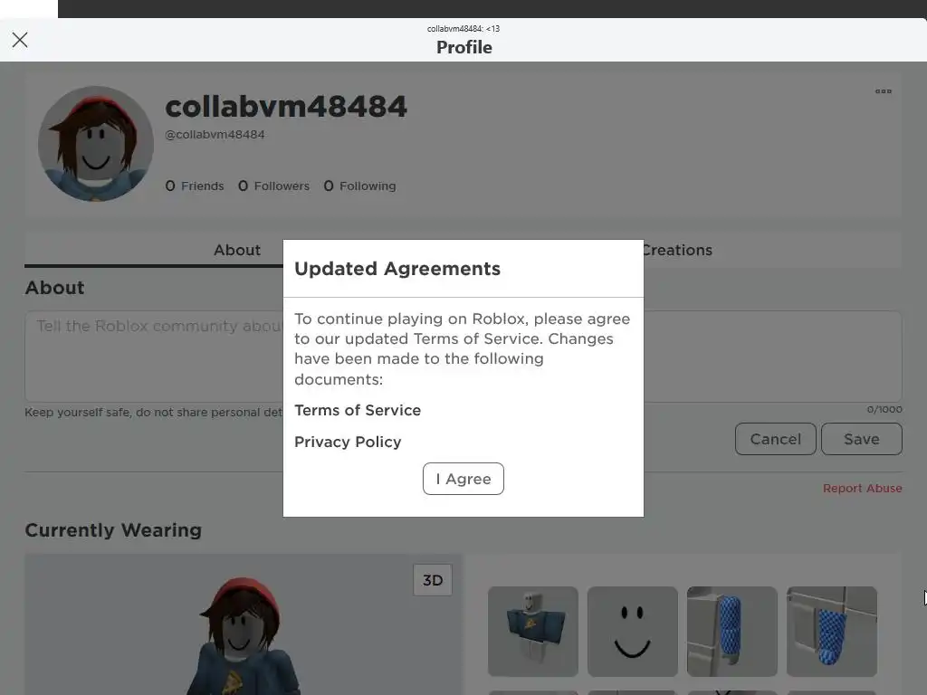Open the blue pizza shirt torso item
927x695 pixels.
tap(532, 631)
